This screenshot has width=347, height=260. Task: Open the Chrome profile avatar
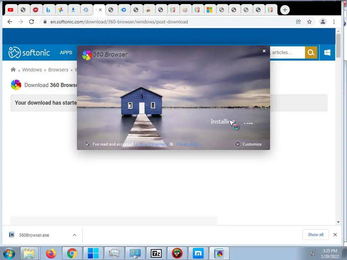[323, 22]
